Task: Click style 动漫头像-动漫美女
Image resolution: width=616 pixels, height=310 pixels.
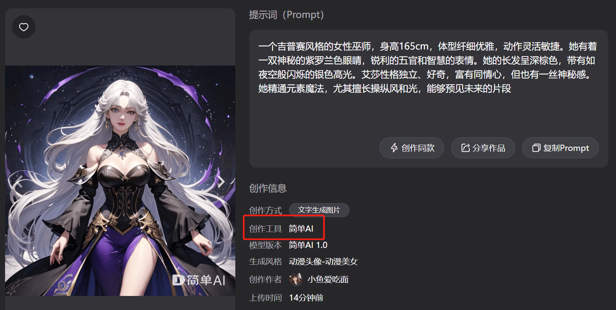Action: [x=323, y=261]
